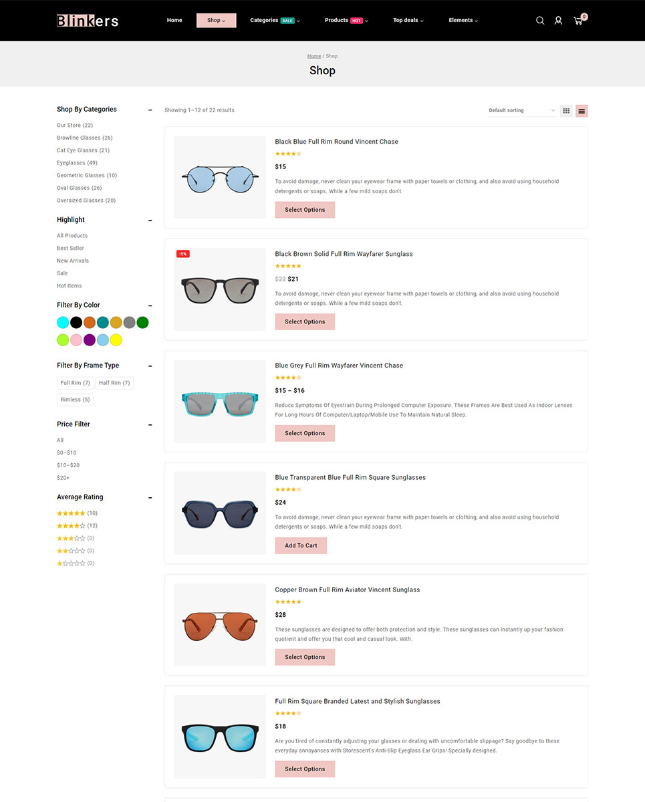Viewport: 645px width, 802px height.
Task: Toggle the Rimless frame filter
Action: click(x=75, y=400)
